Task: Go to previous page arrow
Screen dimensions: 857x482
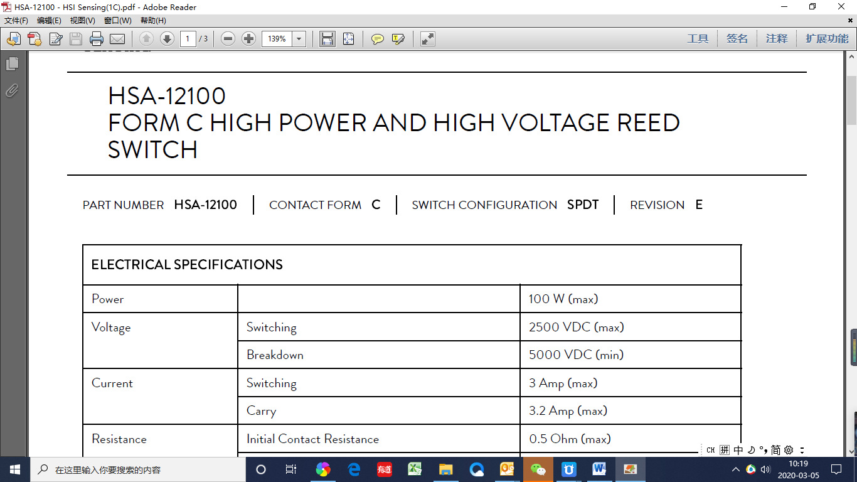Action: tap(146, 39)
